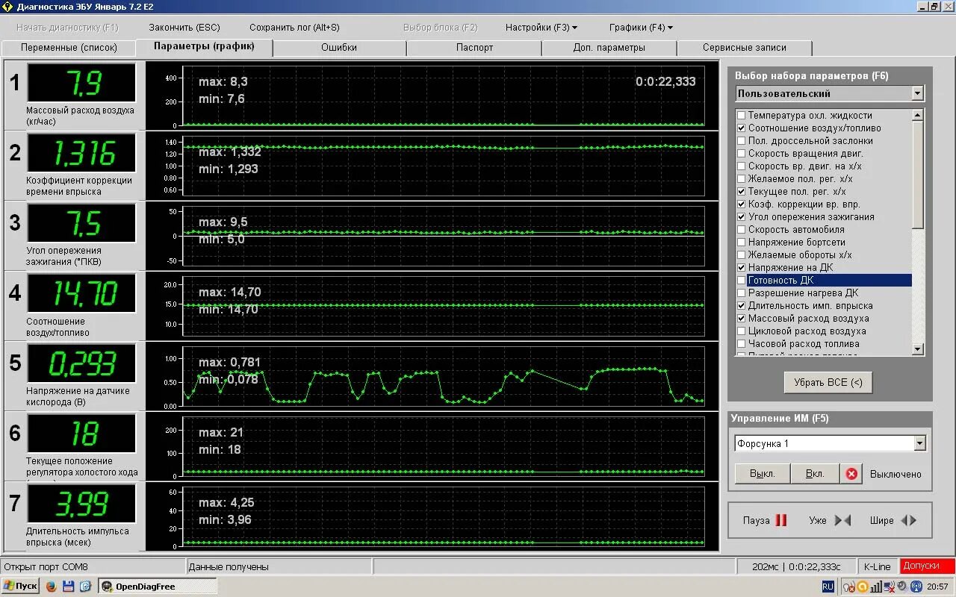The height and width of the screenshot is (597, 956).
Task: Open the Форсунка 1 actuator dropdown
Action: click(919, 443)
